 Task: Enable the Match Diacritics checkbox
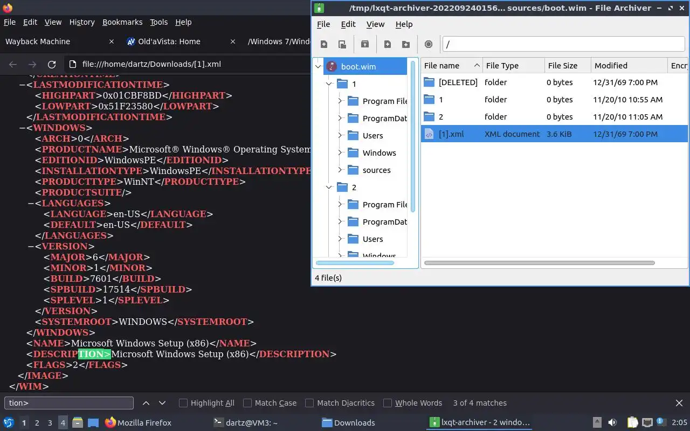309,403
